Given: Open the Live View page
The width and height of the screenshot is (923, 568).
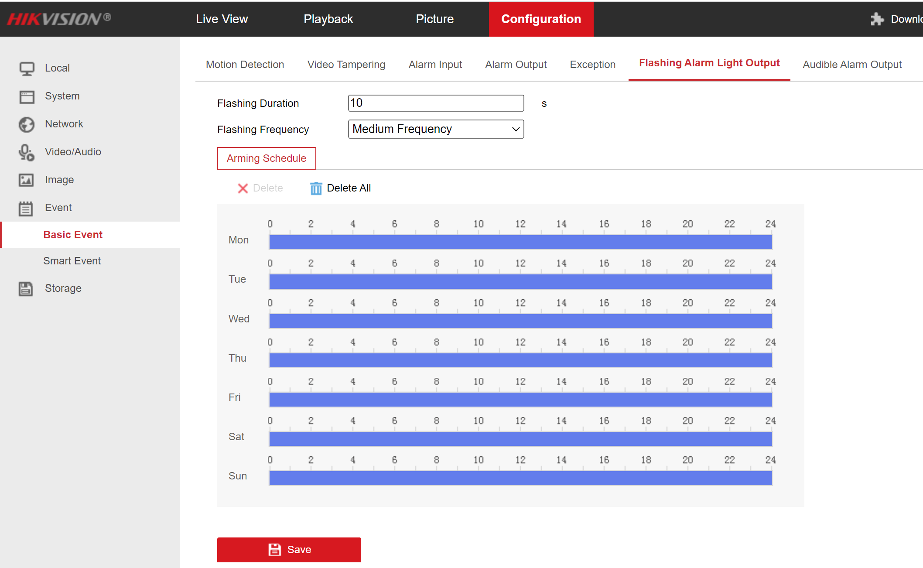Looking at the screenshot, I should [222, 19].
